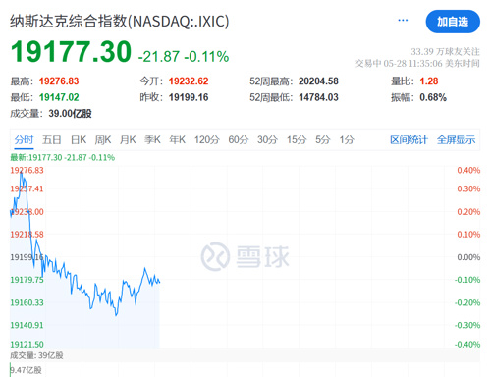Click the index title 纳斯达克综合指数(NASDAQ:.IXIC)
491x377 pixels.
[x=120, y=22]
